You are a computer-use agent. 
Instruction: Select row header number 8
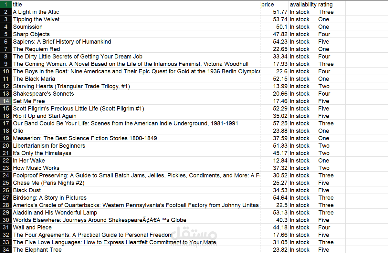(6, 57)
